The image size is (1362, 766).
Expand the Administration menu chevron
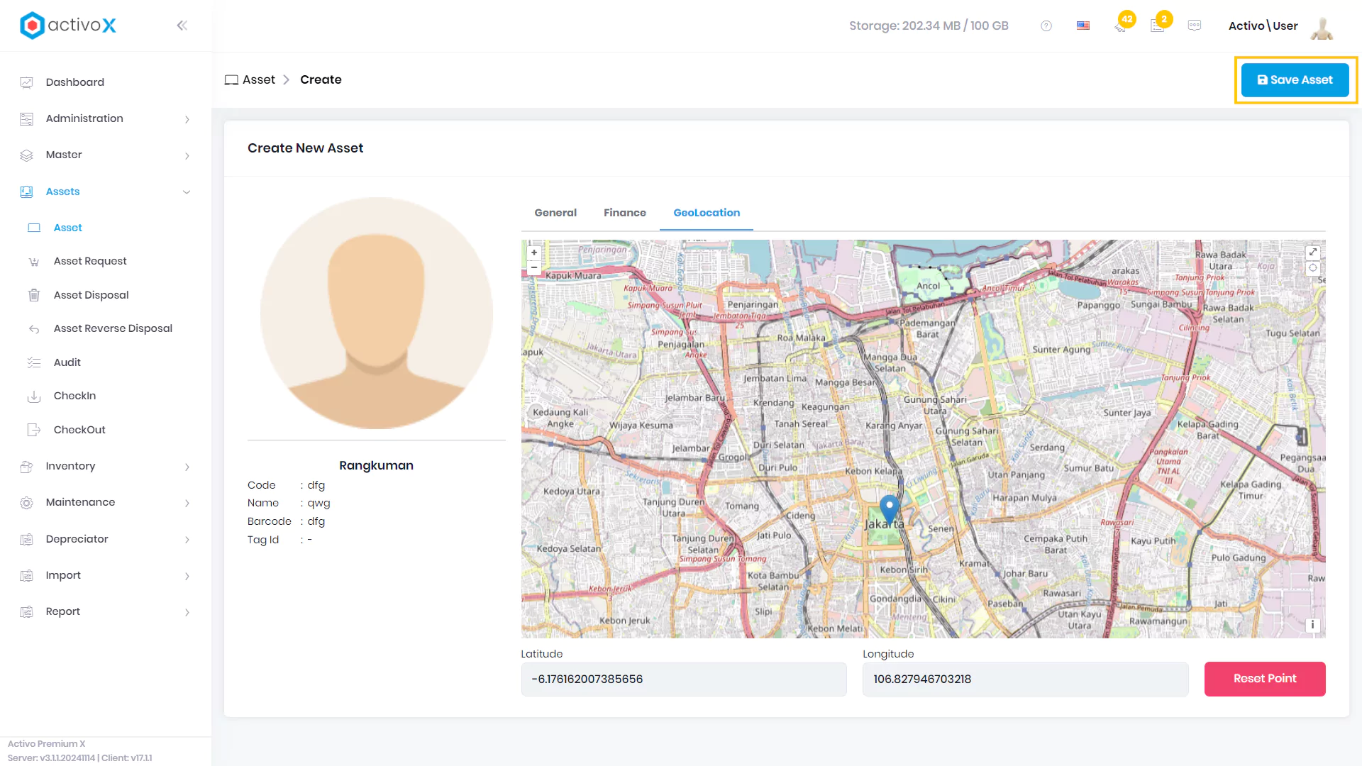(x=187, y=119)
